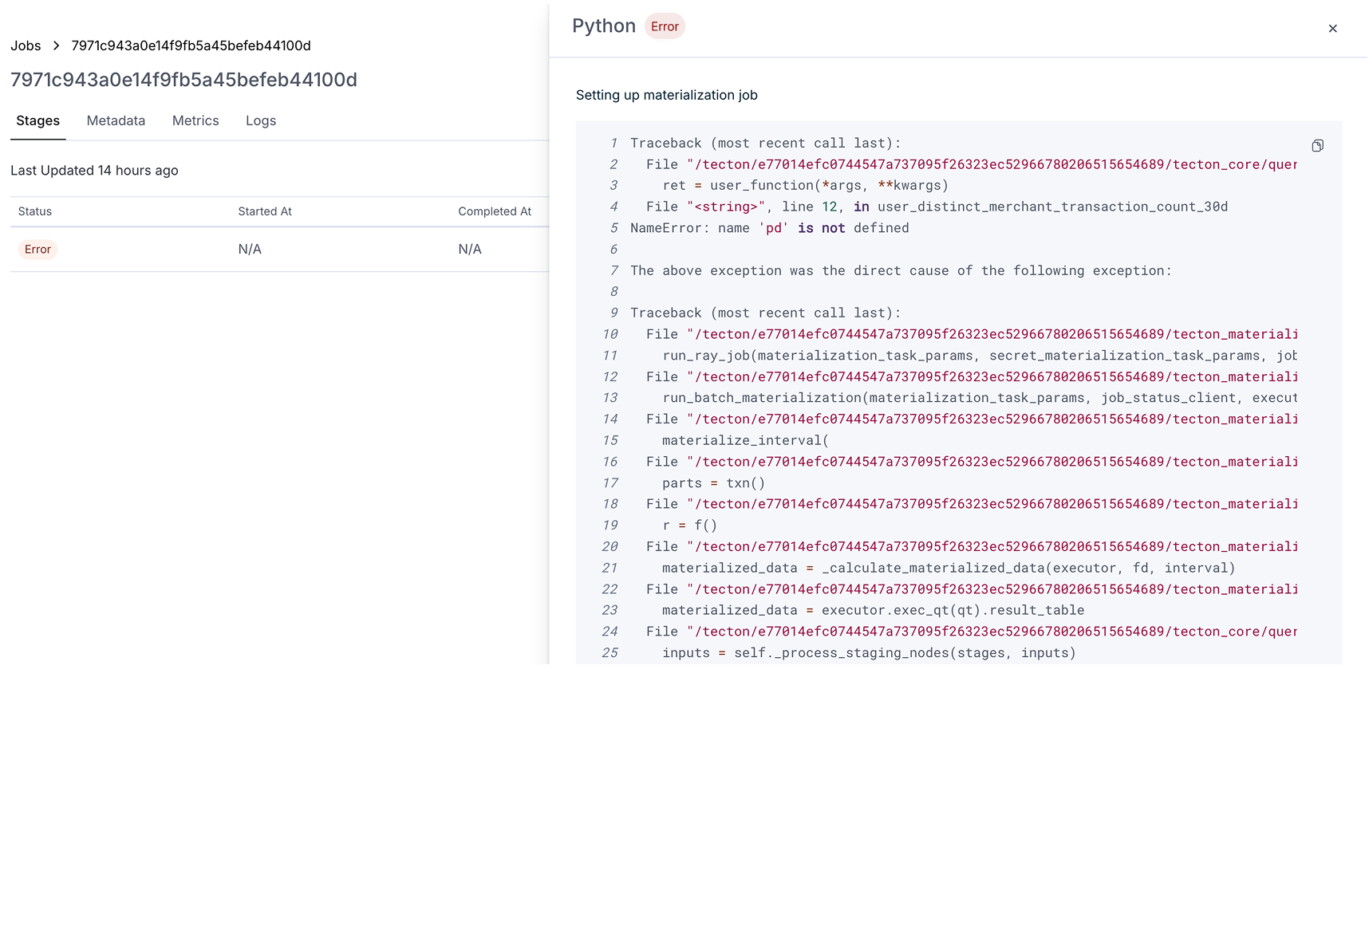Viewport: 1369px width, 941px height.
Task: View the Logs tab
Action: pos(261,120)
